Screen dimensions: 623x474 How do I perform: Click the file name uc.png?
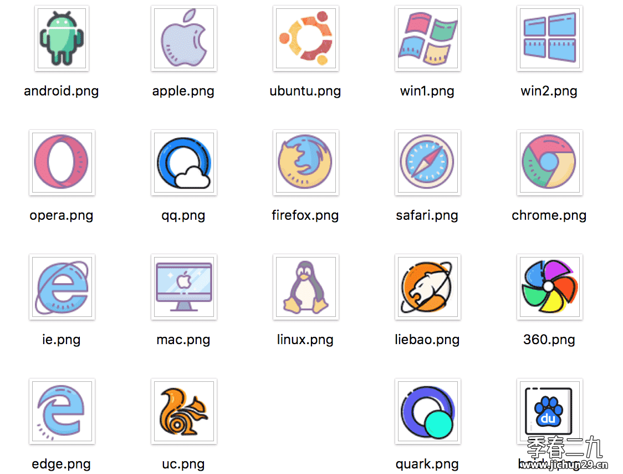pos(183,464)
